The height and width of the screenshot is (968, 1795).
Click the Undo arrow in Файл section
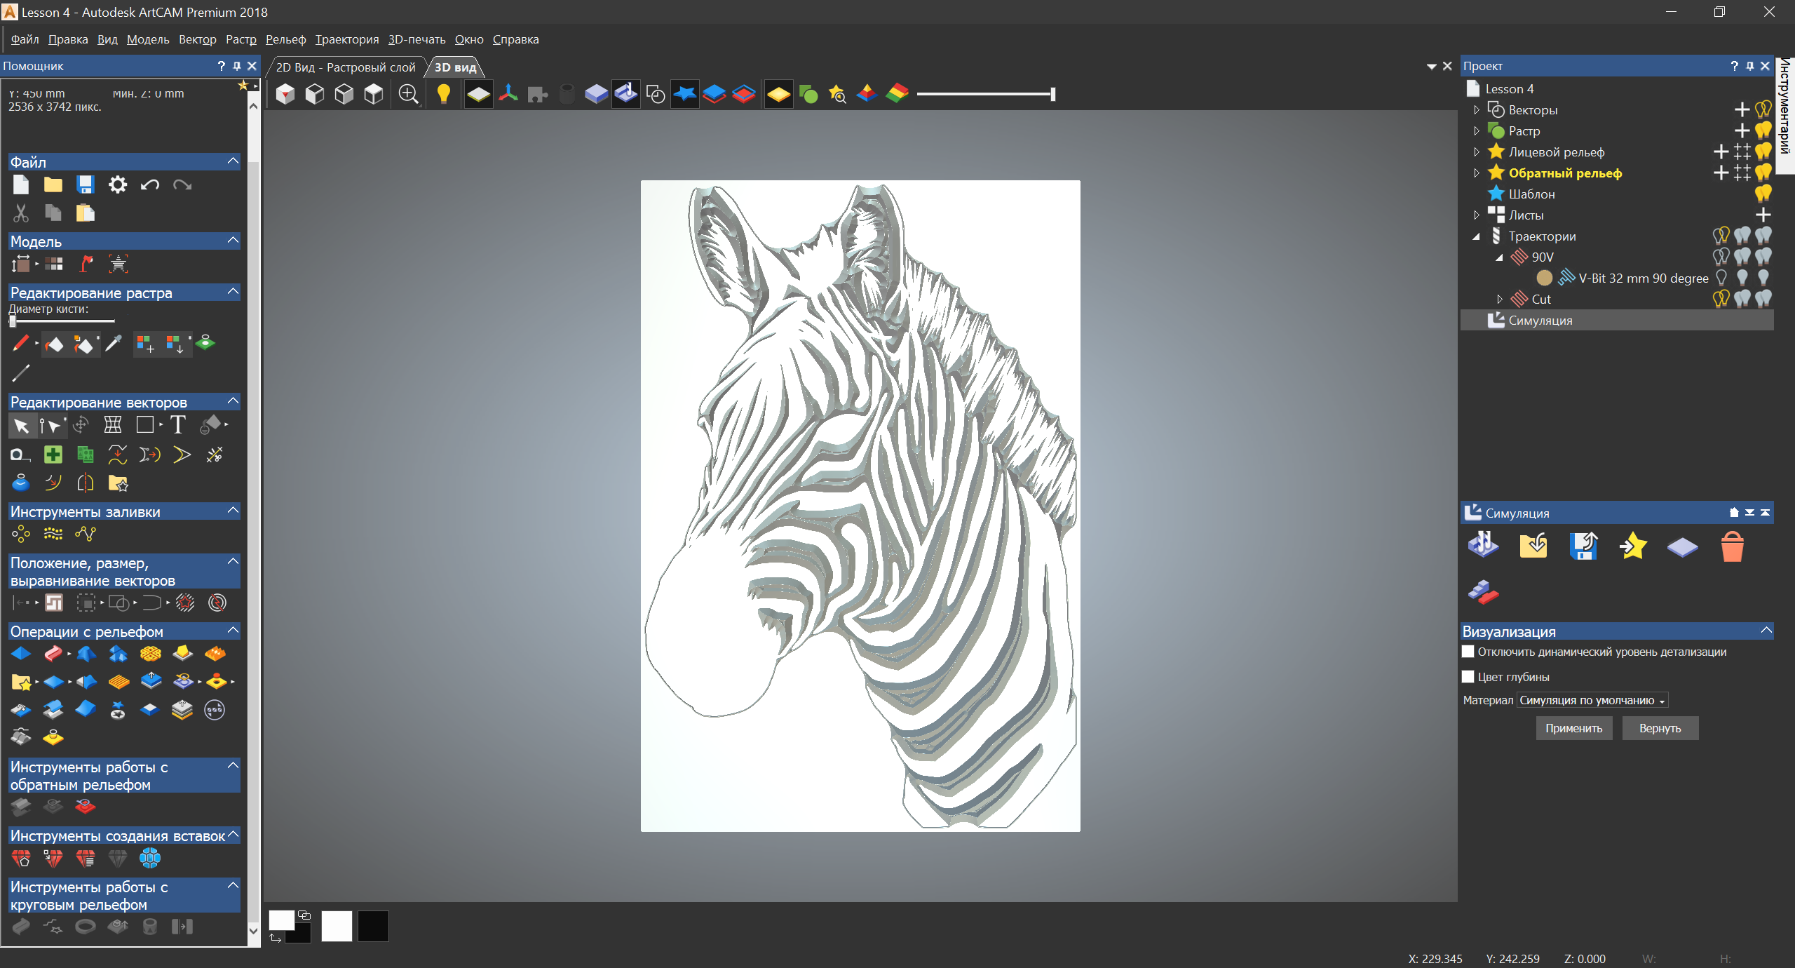[x=150, y=184]
